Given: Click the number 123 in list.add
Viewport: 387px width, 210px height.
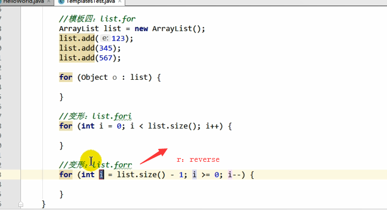Looking at the screenshot, I should 118,39.
